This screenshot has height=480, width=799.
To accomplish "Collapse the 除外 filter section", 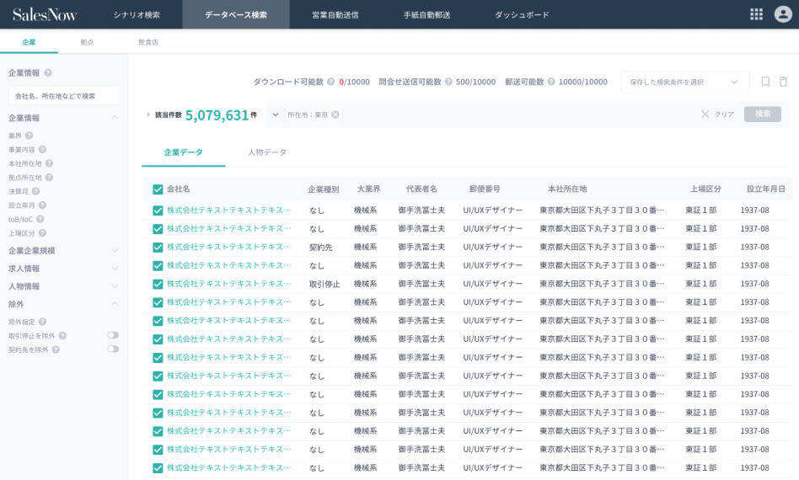I will (x=115, y=304).
